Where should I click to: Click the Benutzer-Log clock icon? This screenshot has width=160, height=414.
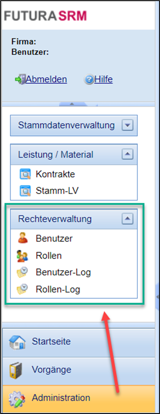tap(23, 273)
